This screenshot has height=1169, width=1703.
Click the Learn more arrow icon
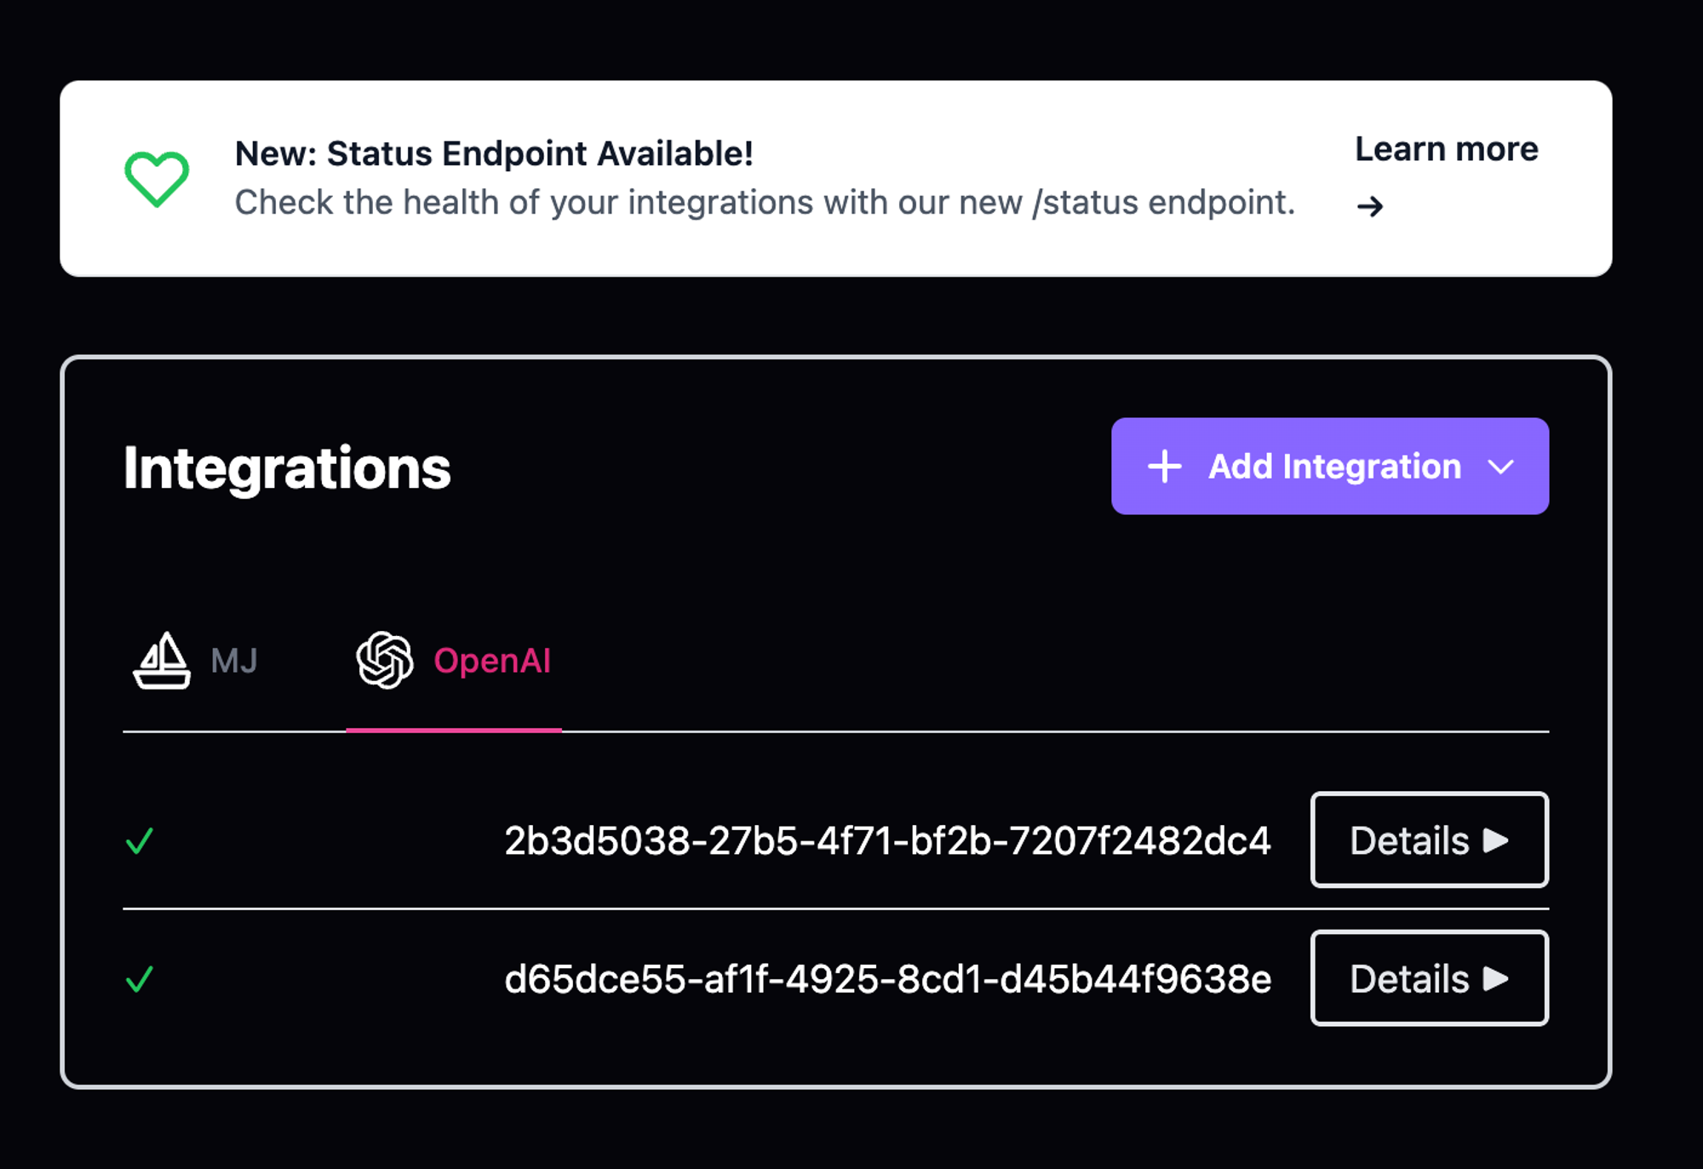(1370, 207)
